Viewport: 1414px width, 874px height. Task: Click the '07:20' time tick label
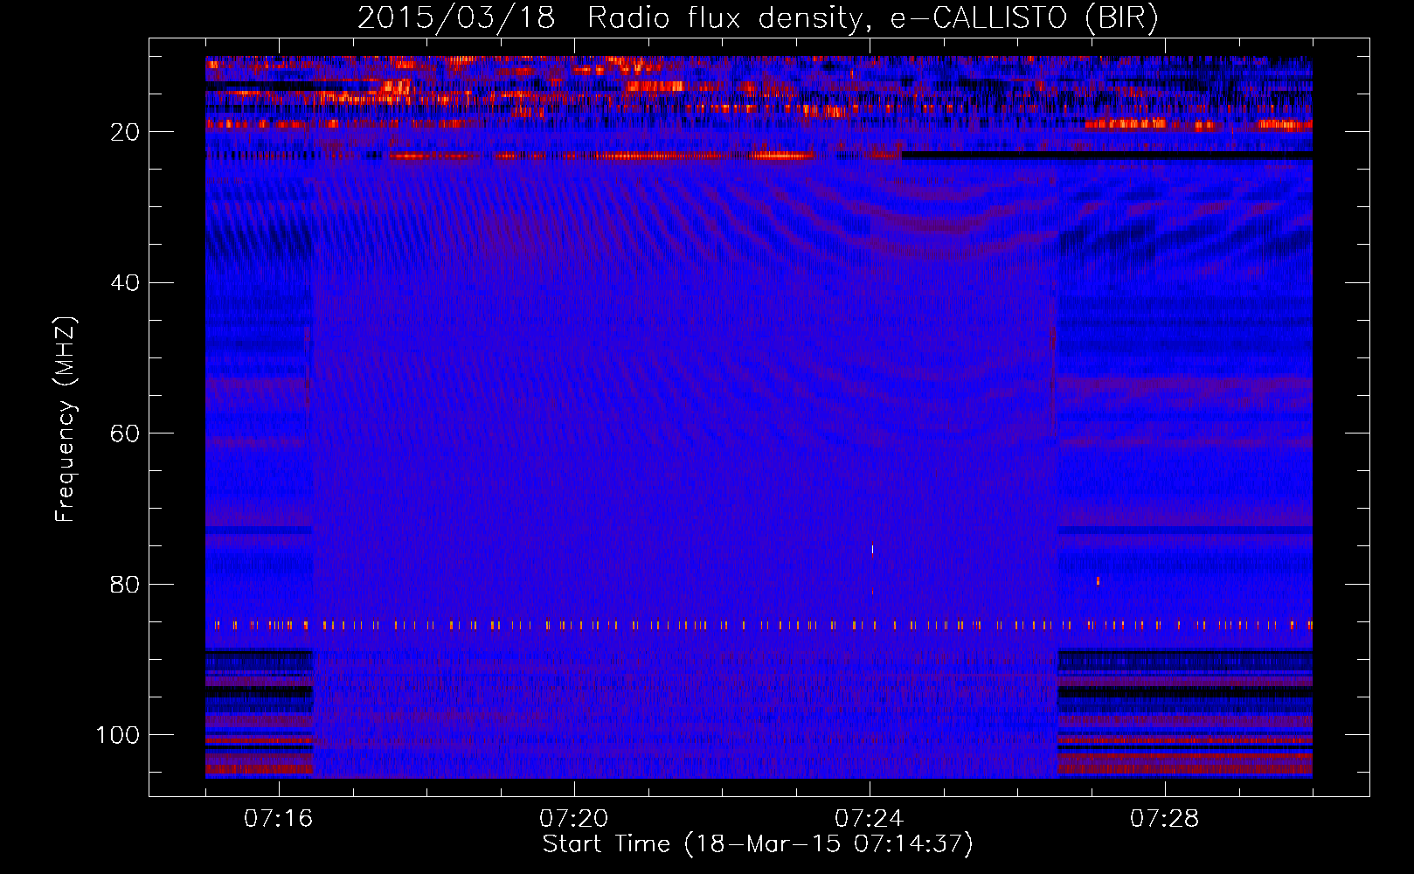coord(574,819)
